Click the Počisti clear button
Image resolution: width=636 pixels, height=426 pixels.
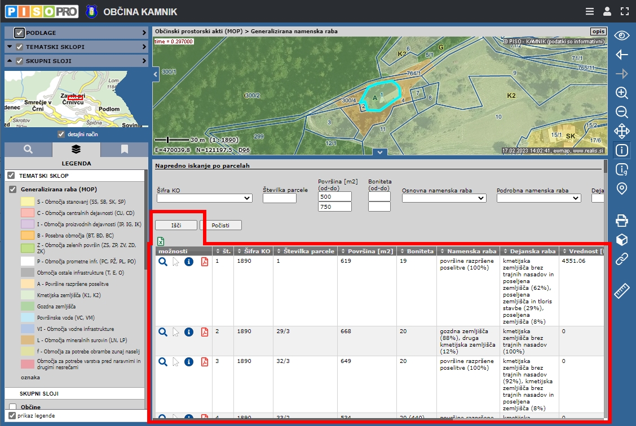[x=220, y=225]
